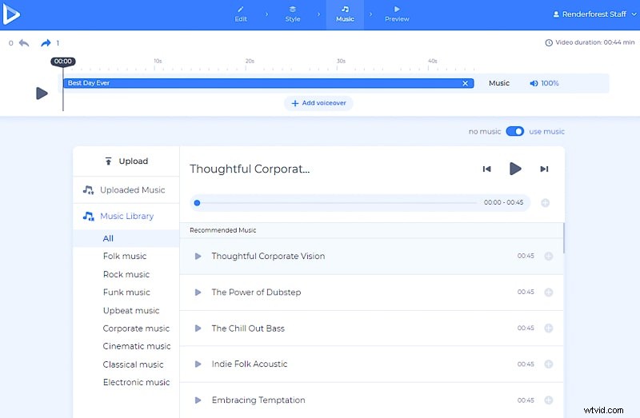This screenshot has height=418, width=640.
Task: Open the Uploaded Music section
Action: (x=132, y=190)
